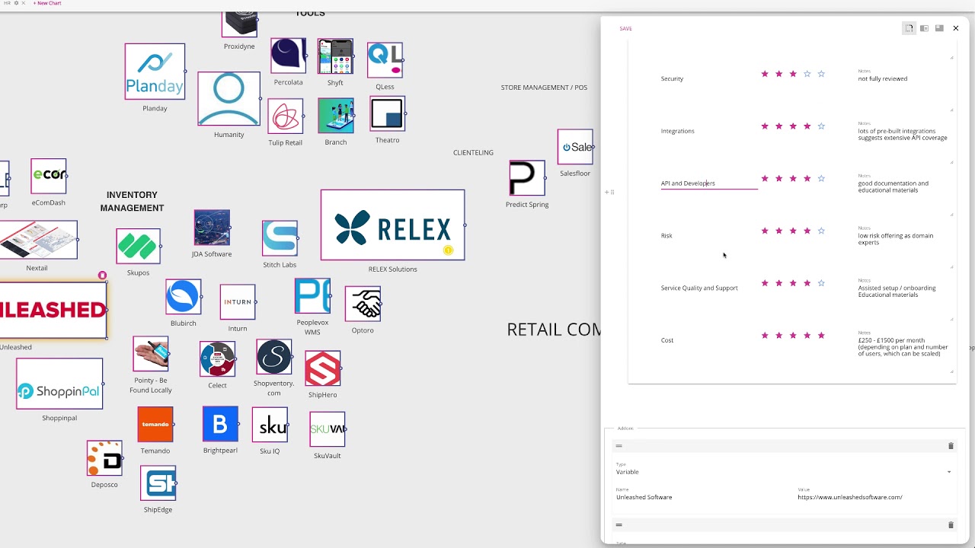This screenshot has height=548, width=975.
Task: Select the Inturn logo
Action: [238, 302]
